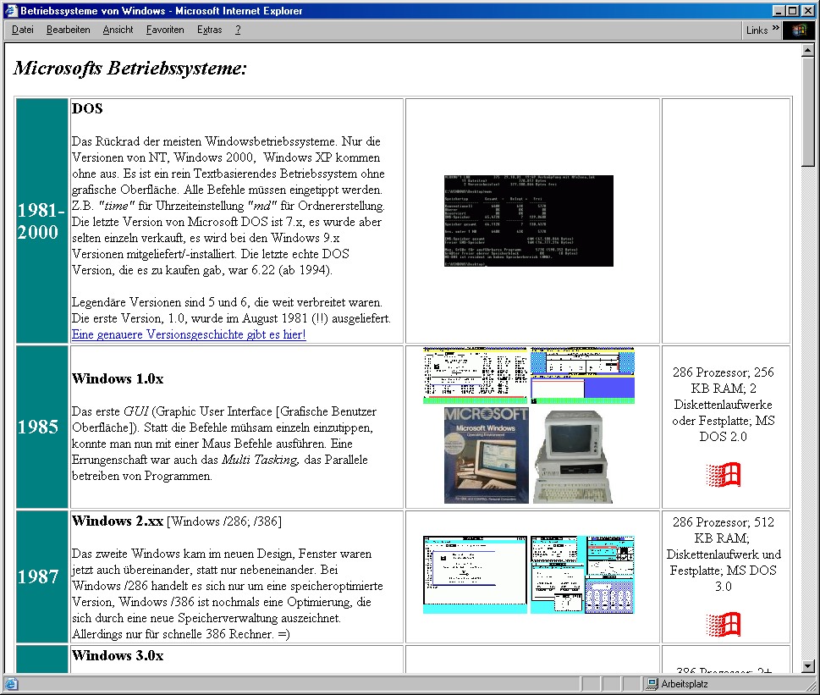Click the red Windows logo in 1987 row
The height and width of the screenshot is (695, 820).
(x=724, y=625)
